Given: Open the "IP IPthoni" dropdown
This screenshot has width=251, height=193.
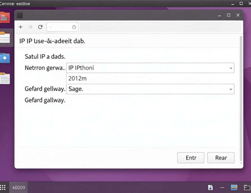Looking at the screenshot, I should 150,68.
